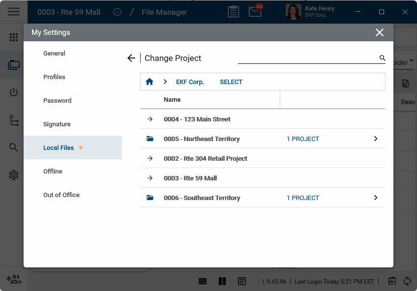Open the General settings tab
The width and height of the screenshot is (417, 291).
point(54,54)
